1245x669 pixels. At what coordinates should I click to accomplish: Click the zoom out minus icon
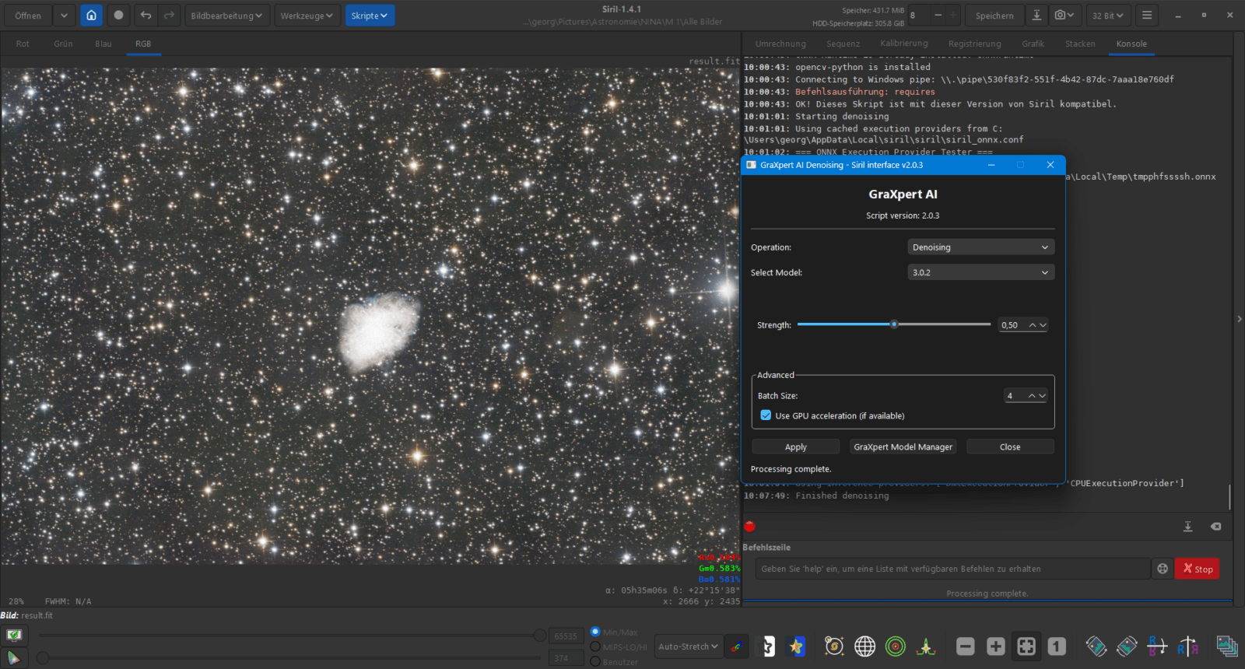pyautogui.click(x=966, y=646)
